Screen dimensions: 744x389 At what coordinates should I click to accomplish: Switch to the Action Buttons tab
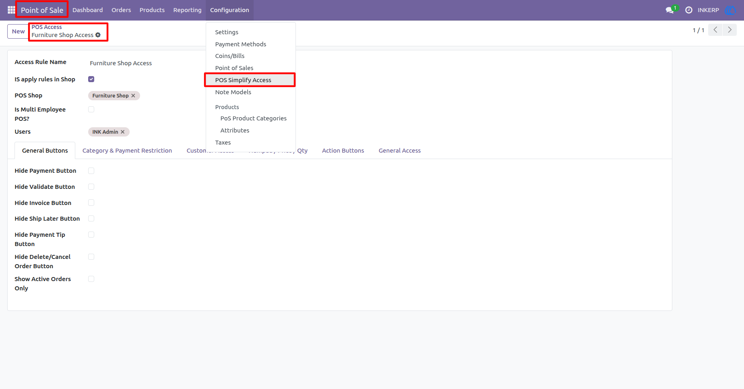point(343,151)
